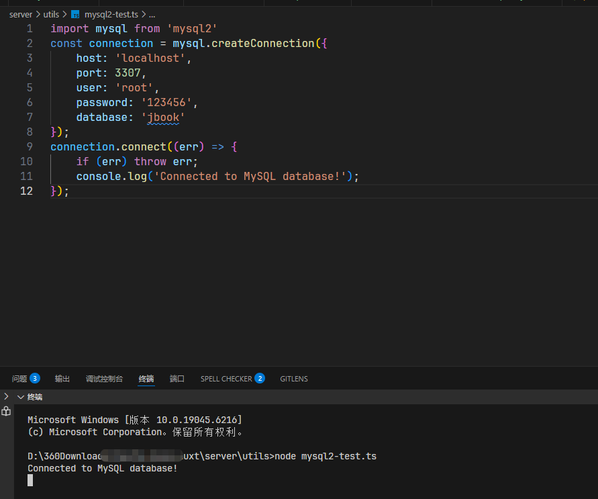Image resolution: width=598 pixels, height=499 pixels.
Task: Click the password string '123456'
Action: [x=166, y=103]
